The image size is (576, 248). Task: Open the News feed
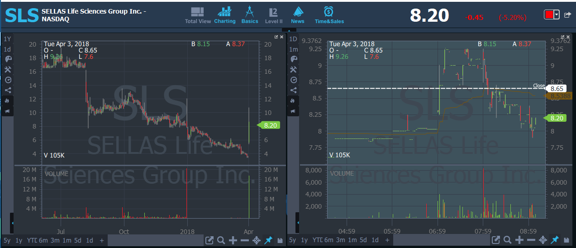[x=297, y=15]
